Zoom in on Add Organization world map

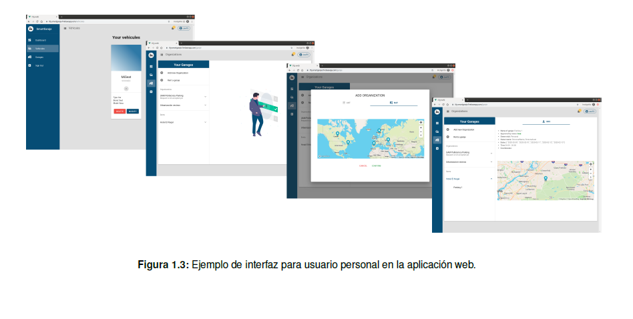click(x=421, y=127)
